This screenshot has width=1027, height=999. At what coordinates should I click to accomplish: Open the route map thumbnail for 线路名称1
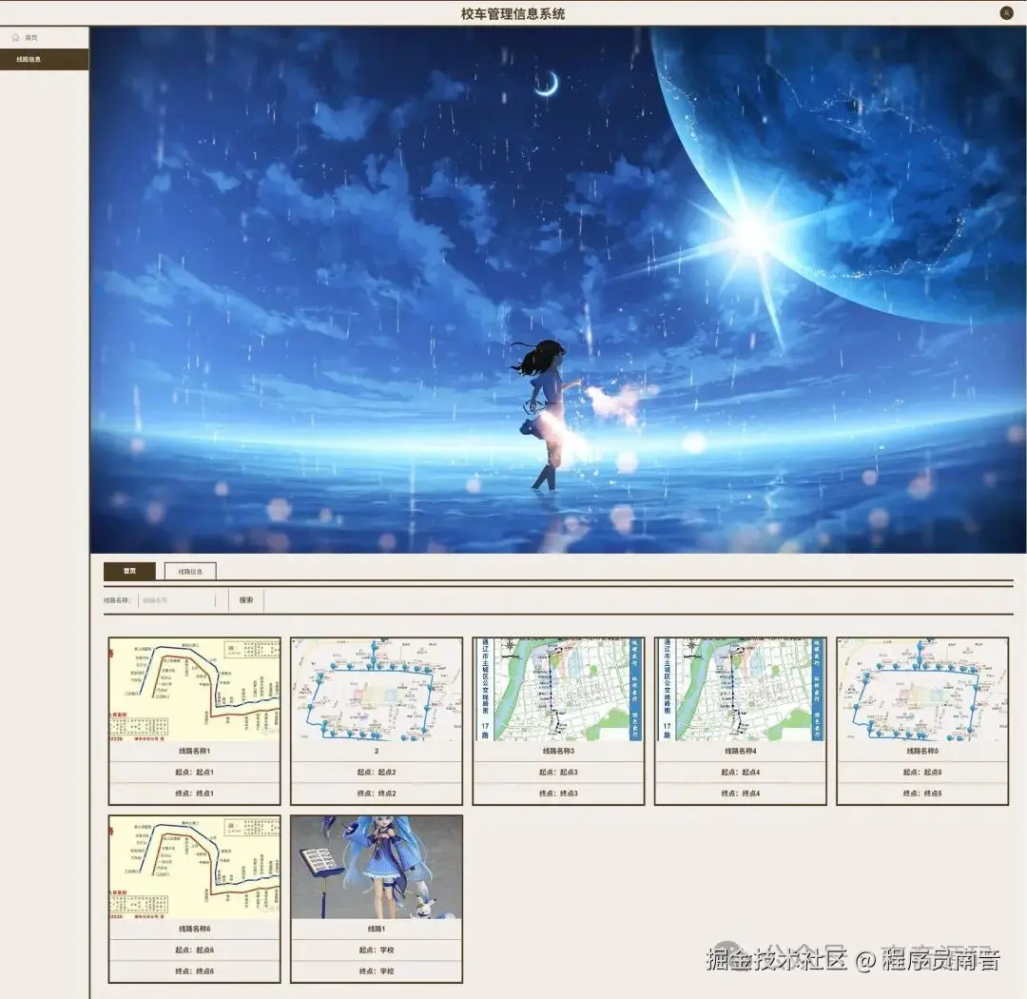coord(195,690)
